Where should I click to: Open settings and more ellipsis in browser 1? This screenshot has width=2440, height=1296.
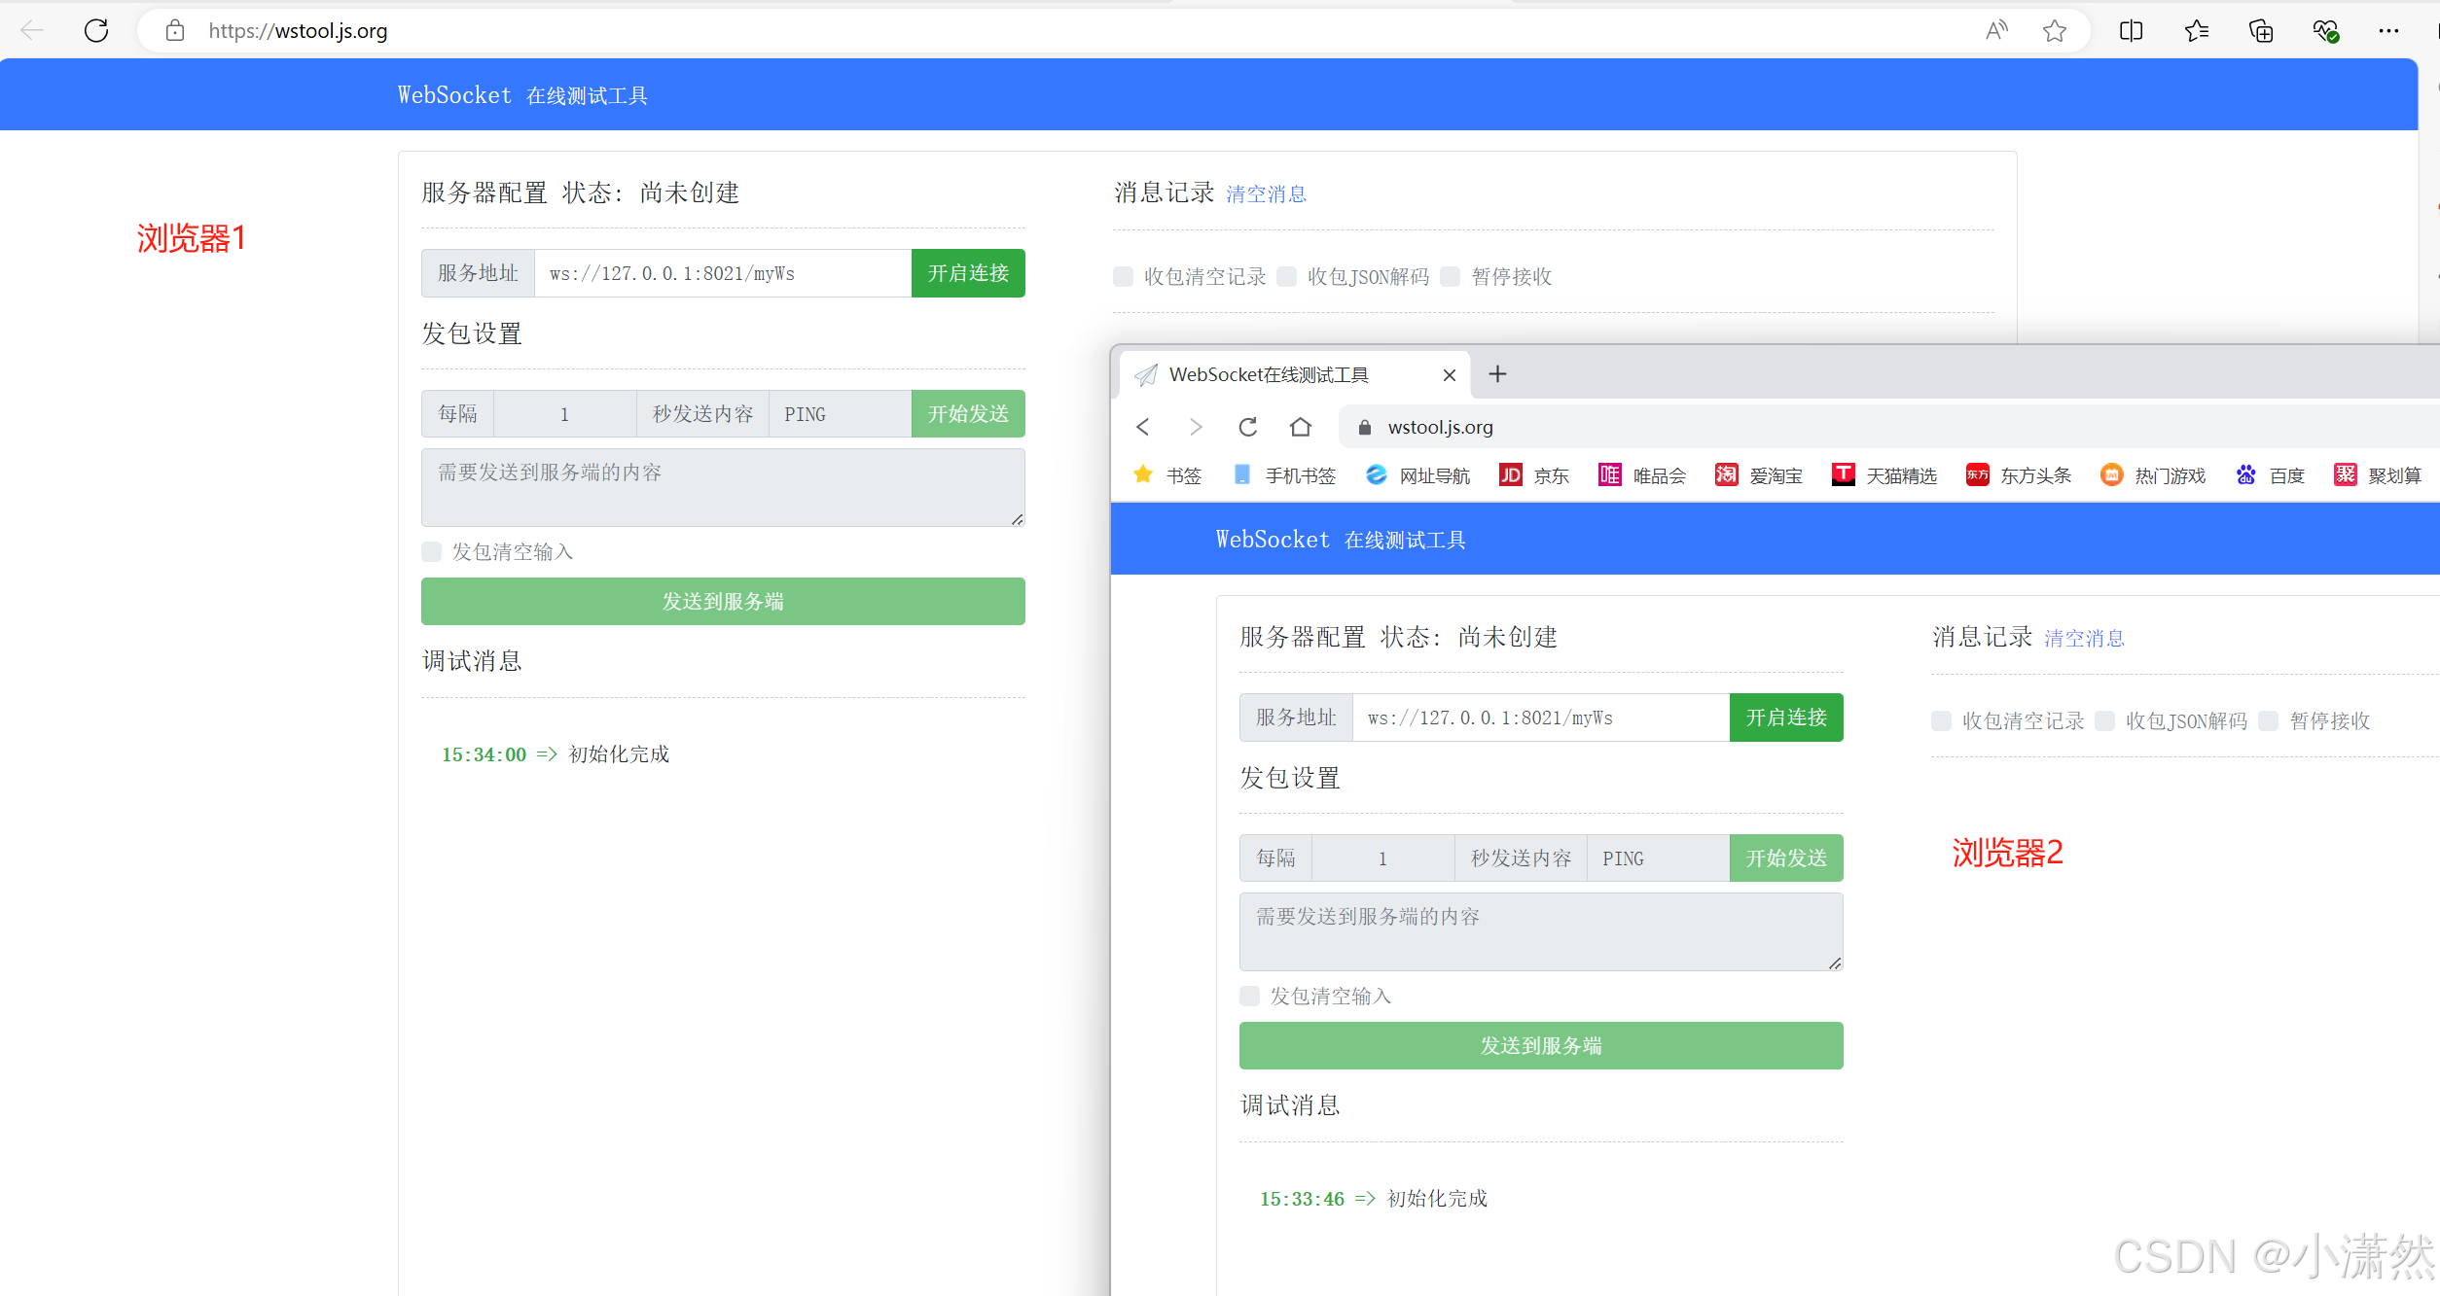[2388, 30]
